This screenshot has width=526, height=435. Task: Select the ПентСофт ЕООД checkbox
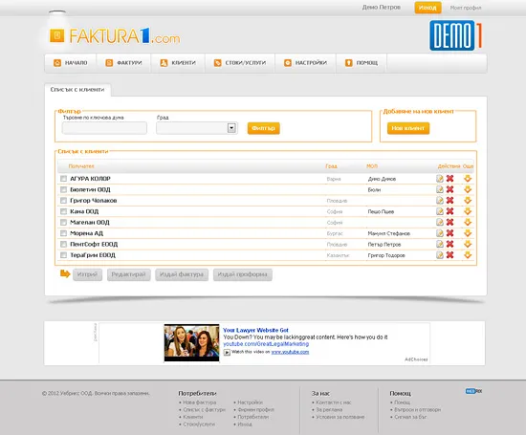(63, 244)
